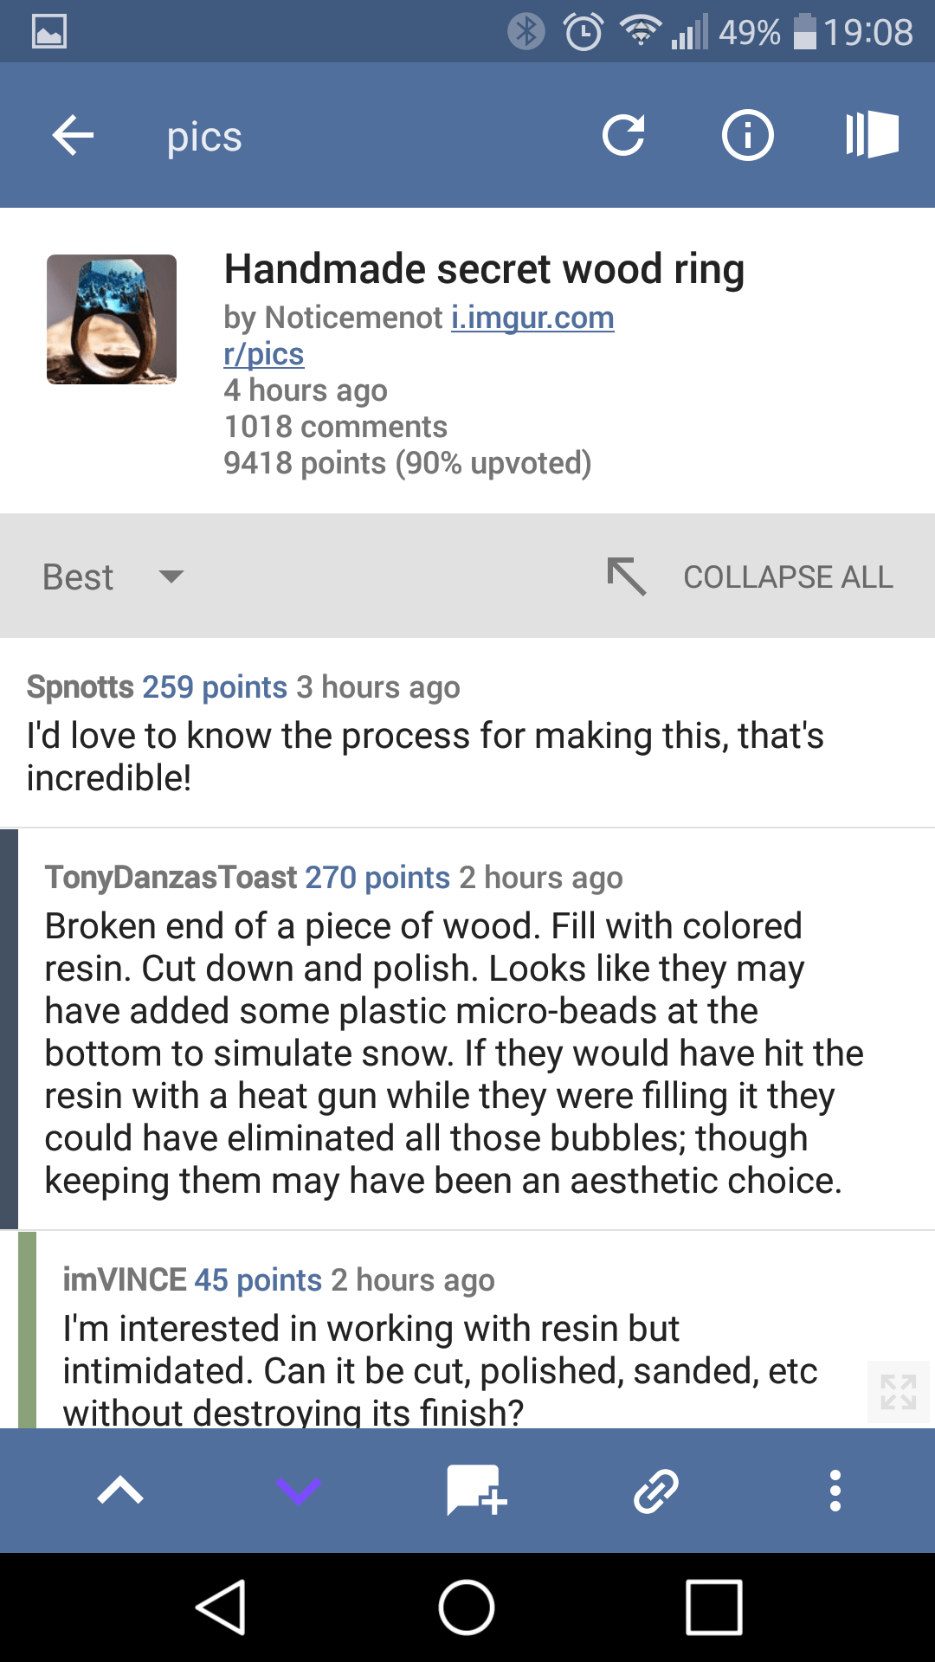Open the i.imgur.com link

coord(532,318)
